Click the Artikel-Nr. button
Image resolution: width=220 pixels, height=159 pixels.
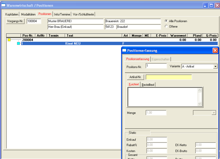136,77
